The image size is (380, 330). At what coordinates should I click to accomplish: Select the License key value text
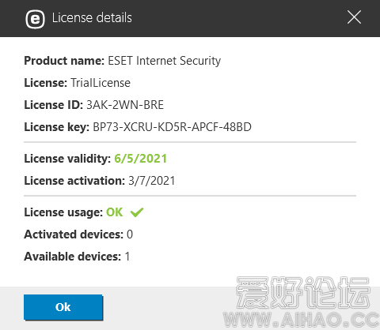pyautogui.click(x=172, y=127)
